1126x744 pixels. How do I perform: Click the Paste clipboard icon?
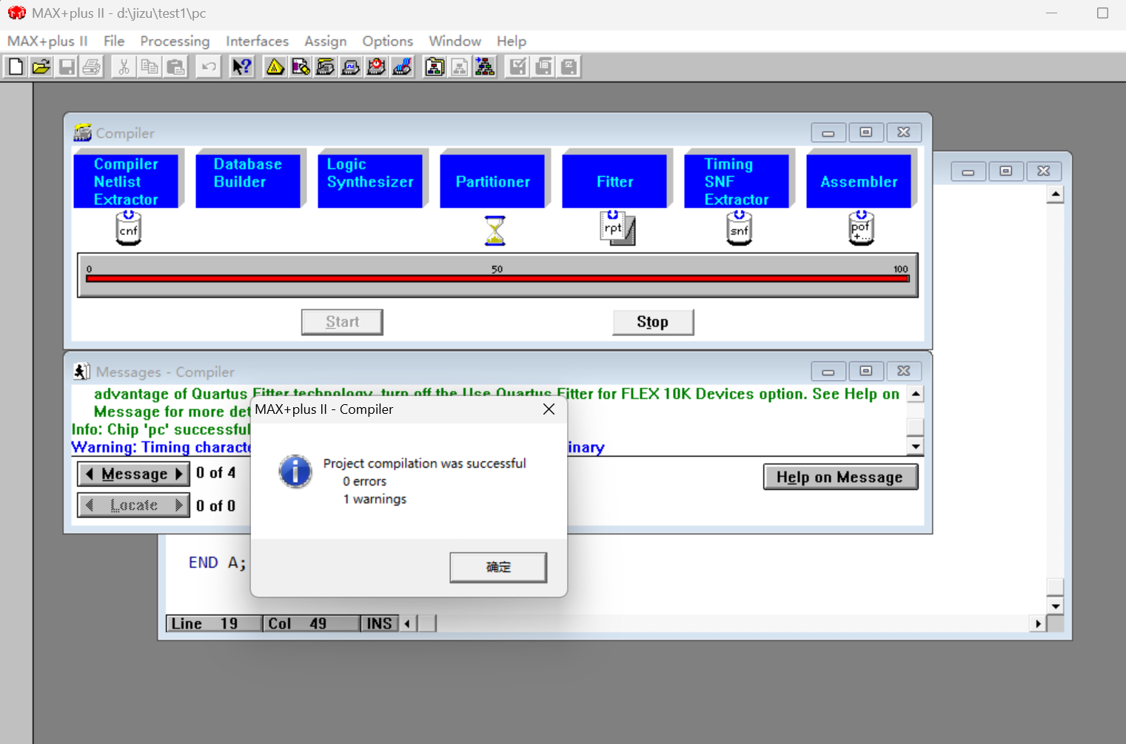175,67
